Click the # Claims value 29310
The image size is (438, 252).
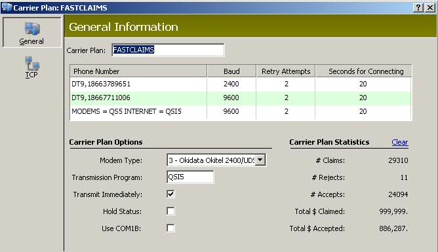coord(398,160)
